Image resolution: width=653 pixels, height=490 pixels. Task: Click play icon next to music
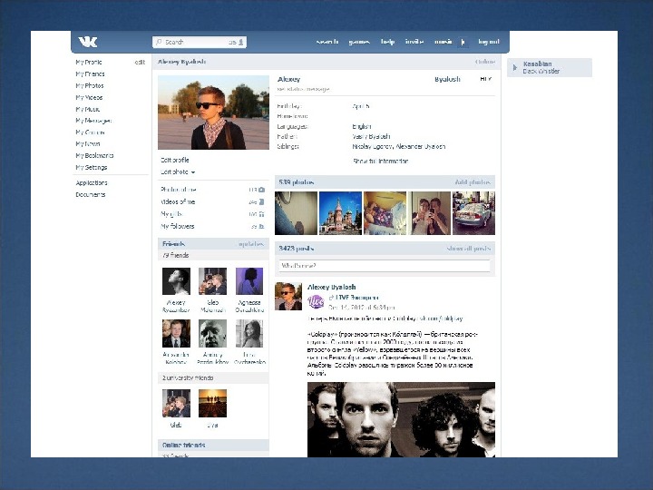(463, 42)
